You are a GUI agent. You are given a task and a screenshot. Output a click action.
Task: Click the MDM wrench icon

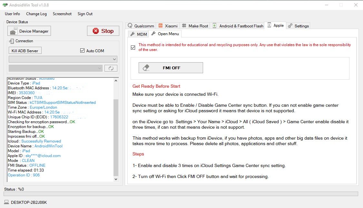[132, 34]
